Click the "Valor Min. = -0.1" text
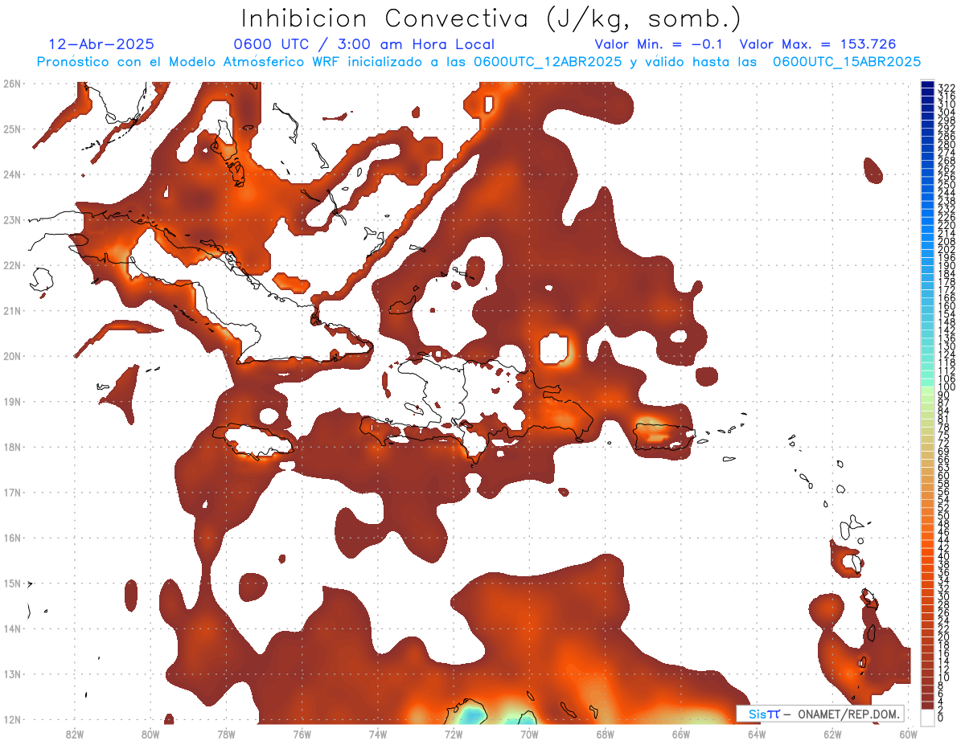Image resolution: width=965 pixels, height=745 pixels. coord(660,45)
